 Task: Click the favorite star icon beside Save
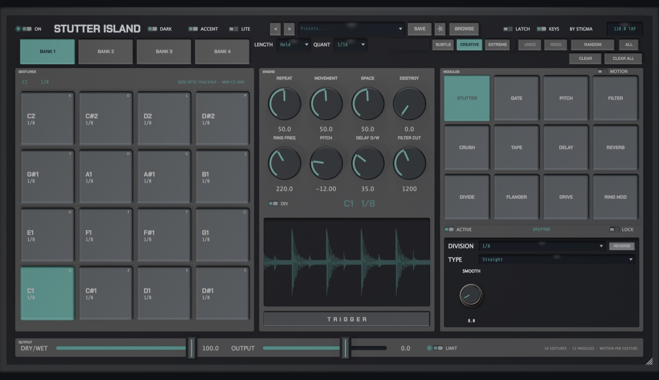click(x=440, y=29)
